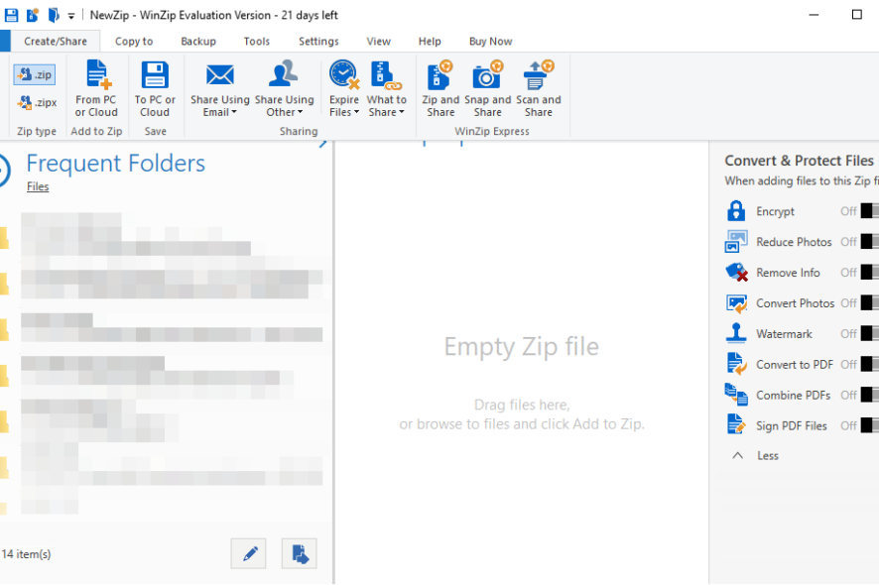The height and width of the screenshot is (585, 879).
Task: Click the Watermark stamp icon
Action: 736,333
